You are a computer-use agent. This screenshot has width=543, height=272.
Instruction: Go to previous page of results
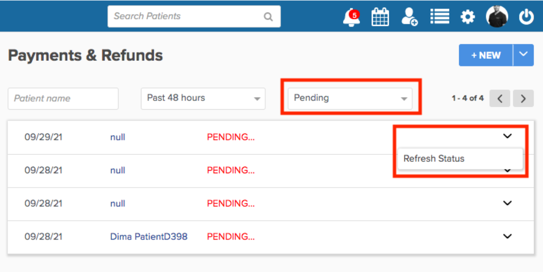coord(500,98)
